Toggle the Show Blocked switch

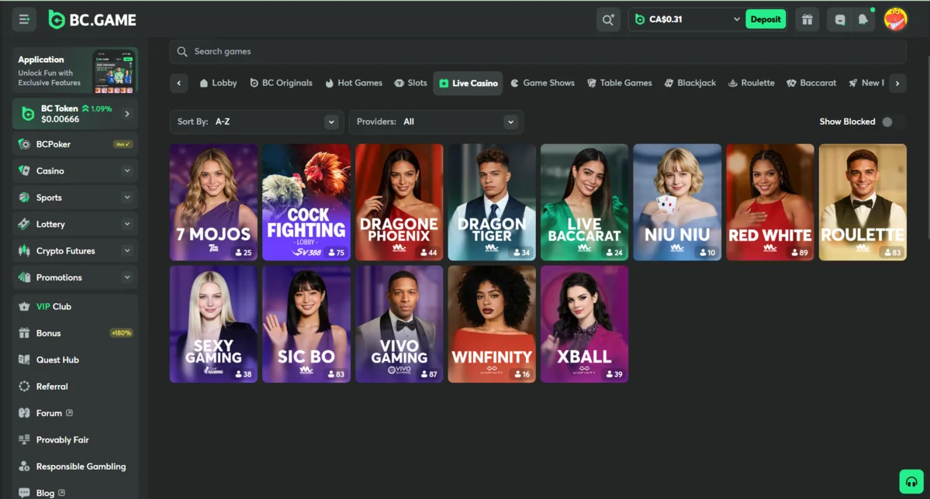890,122
